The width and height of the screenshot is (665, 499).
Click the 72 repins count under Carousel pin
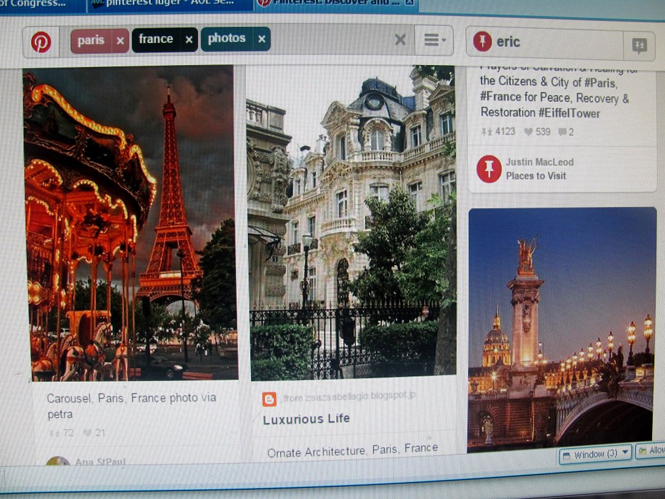62,433
